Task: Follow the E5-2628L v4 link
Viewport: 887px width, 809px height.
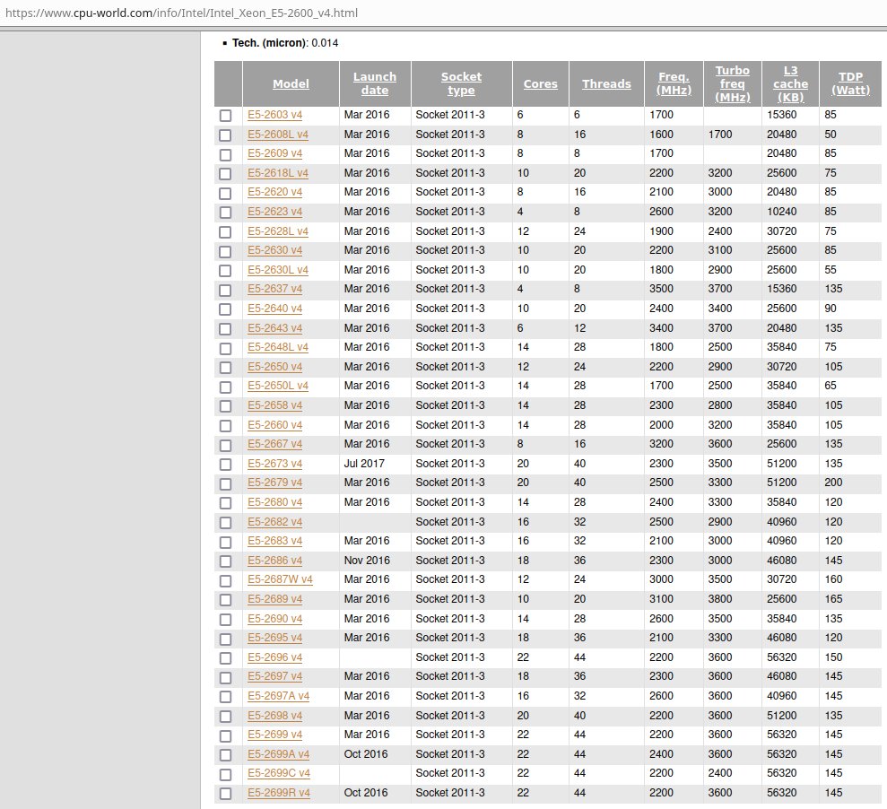Action: tap(278, 231)
